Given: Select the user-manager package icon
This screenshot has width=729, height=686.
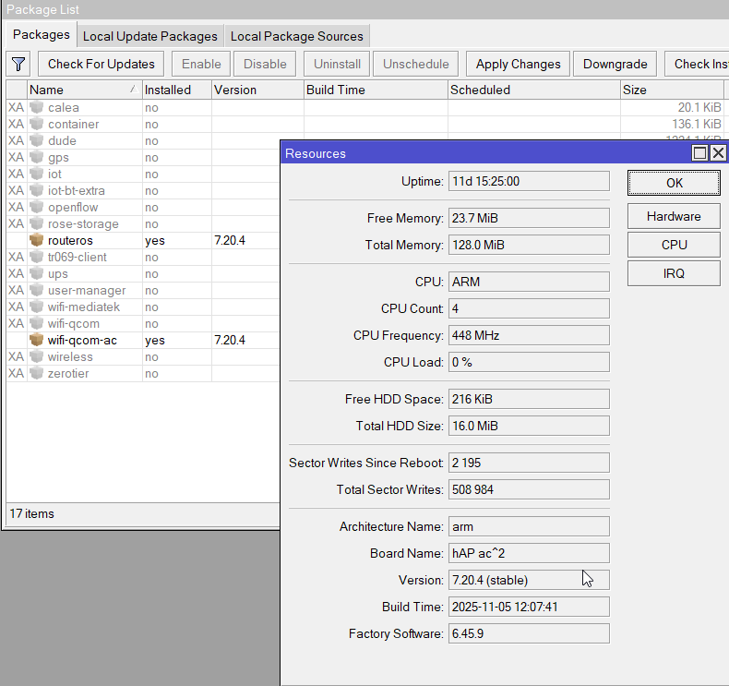Looking at the screenshot, I should 37,290.
